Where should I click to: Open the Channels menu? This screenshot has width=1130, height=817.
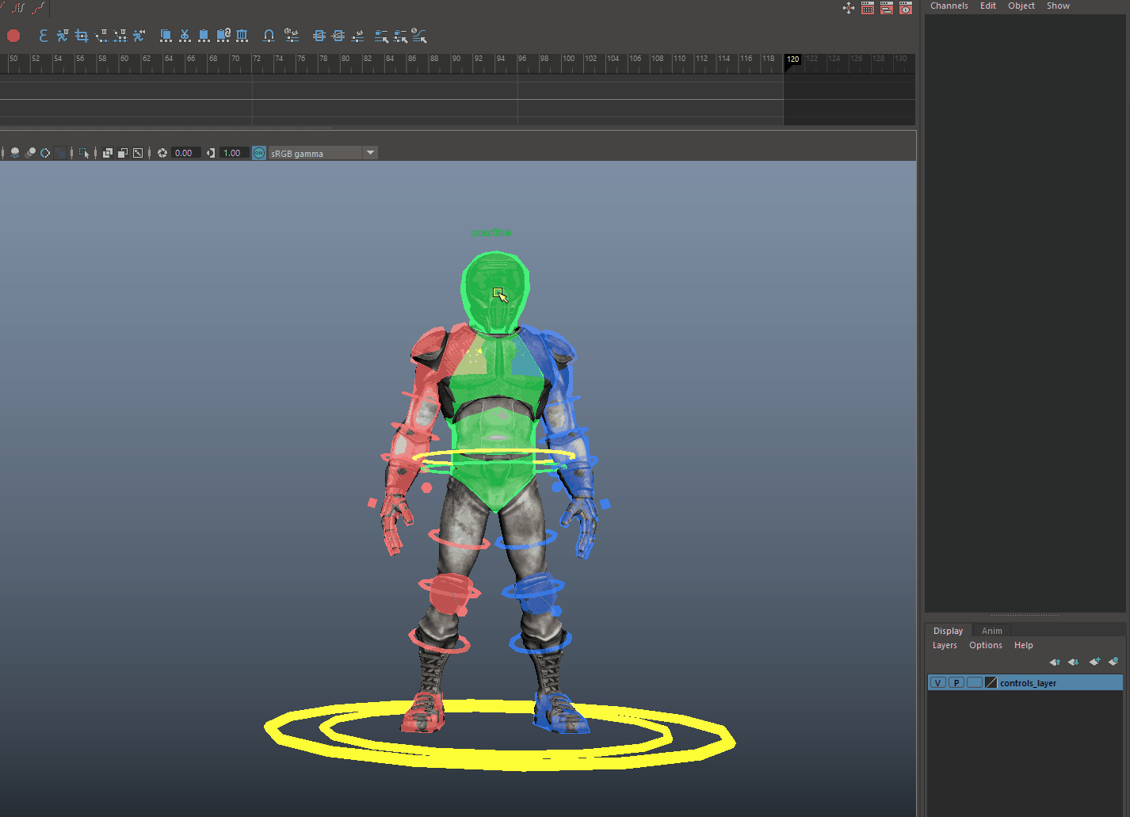tap(949, 6)
